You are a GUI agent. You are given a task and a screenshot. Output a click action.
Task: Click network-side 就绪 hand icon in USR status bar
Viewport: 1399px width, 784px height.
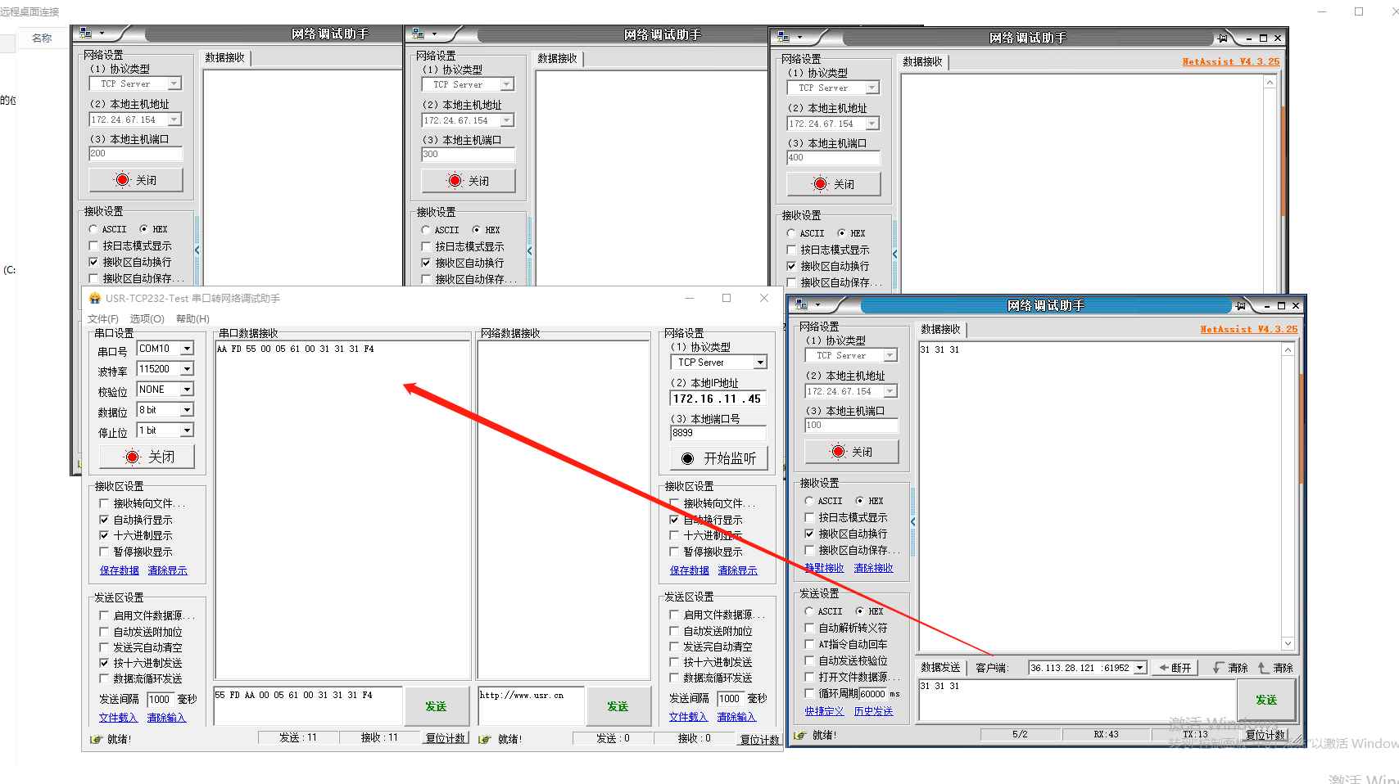pos(486,739)
